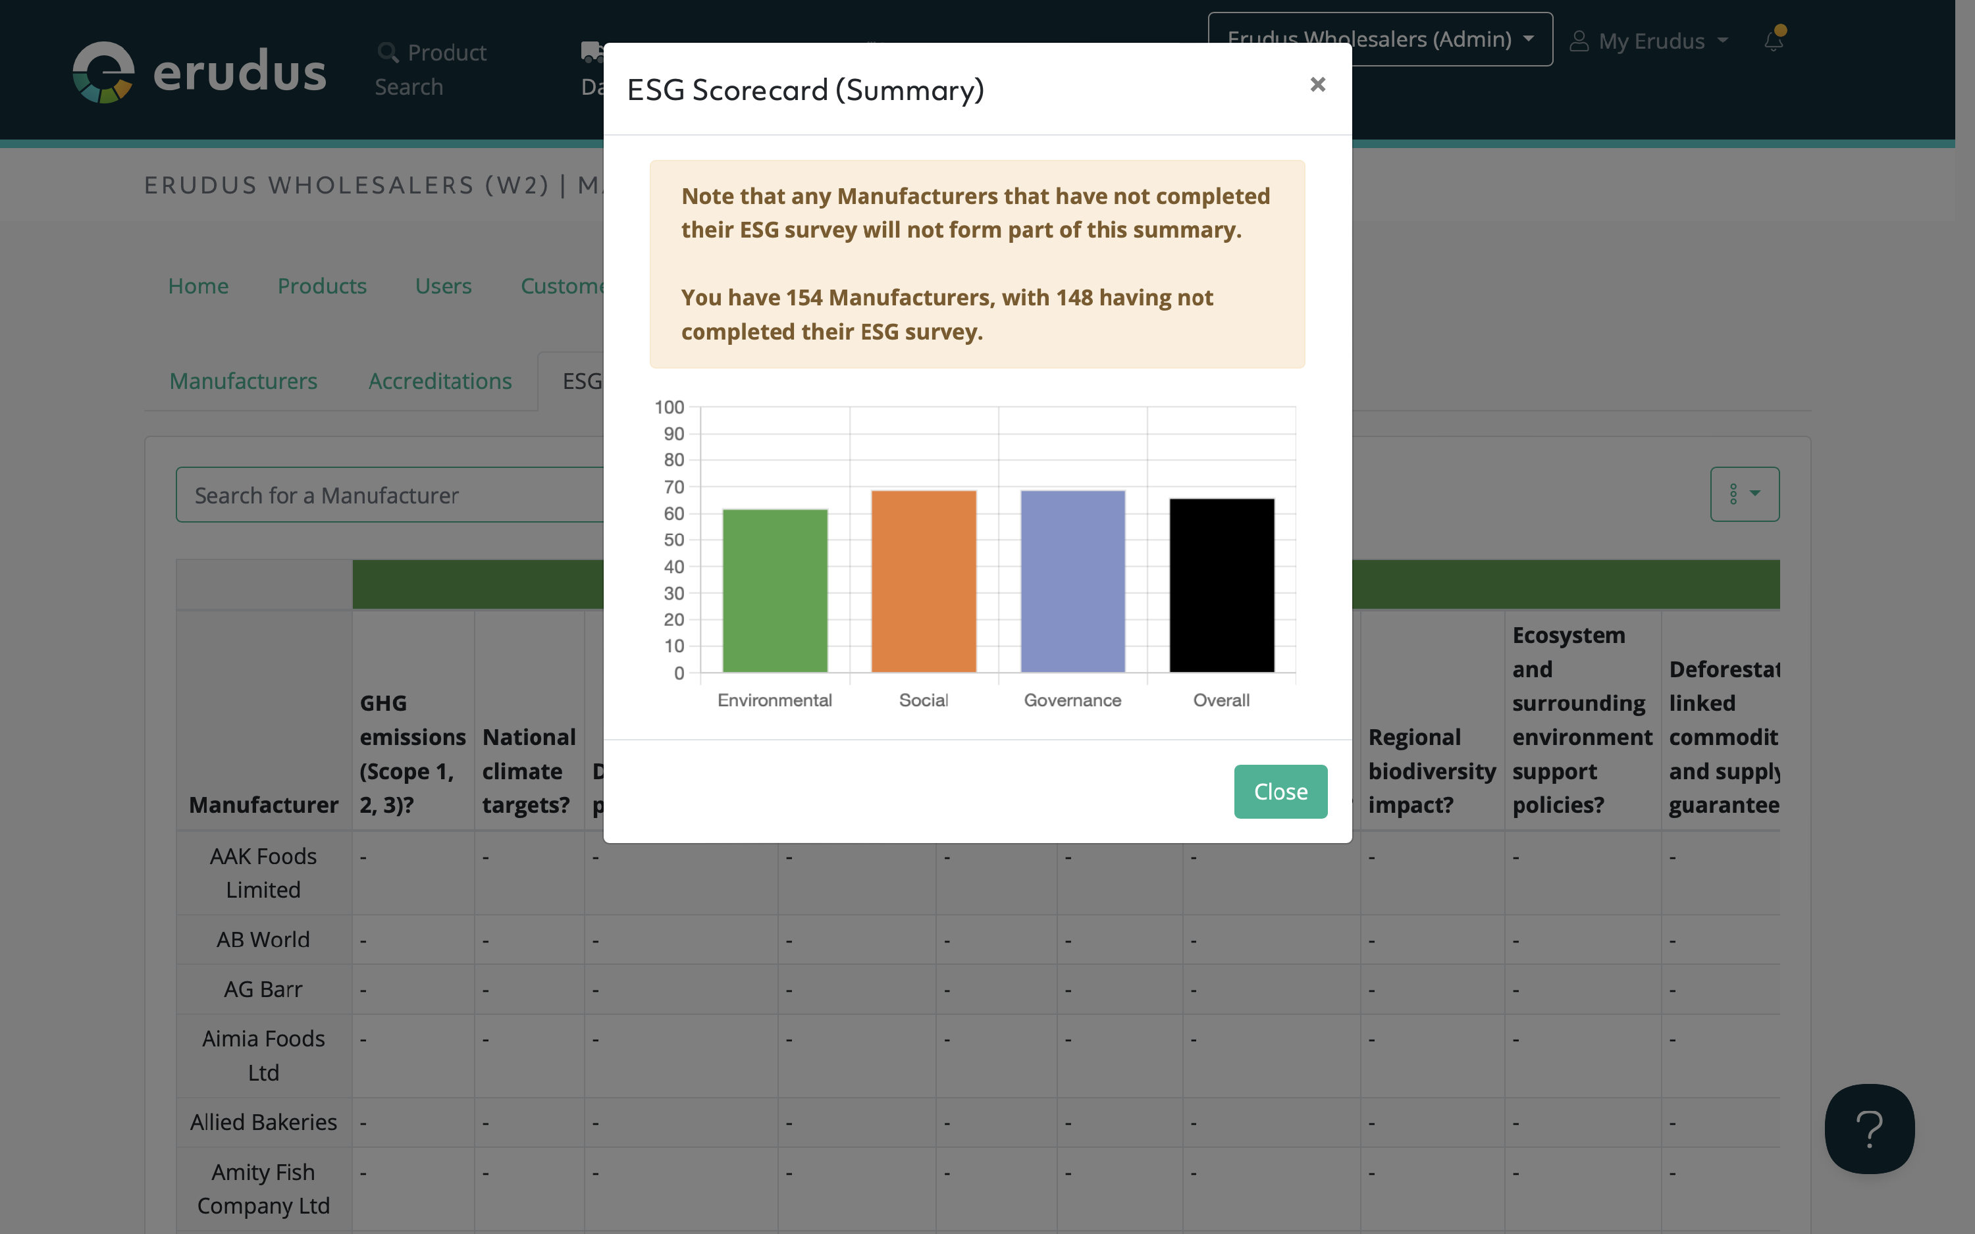Go to the Home link
Image resolution: width=1975 pixels, height=1234 pixels.
[198, 286]
